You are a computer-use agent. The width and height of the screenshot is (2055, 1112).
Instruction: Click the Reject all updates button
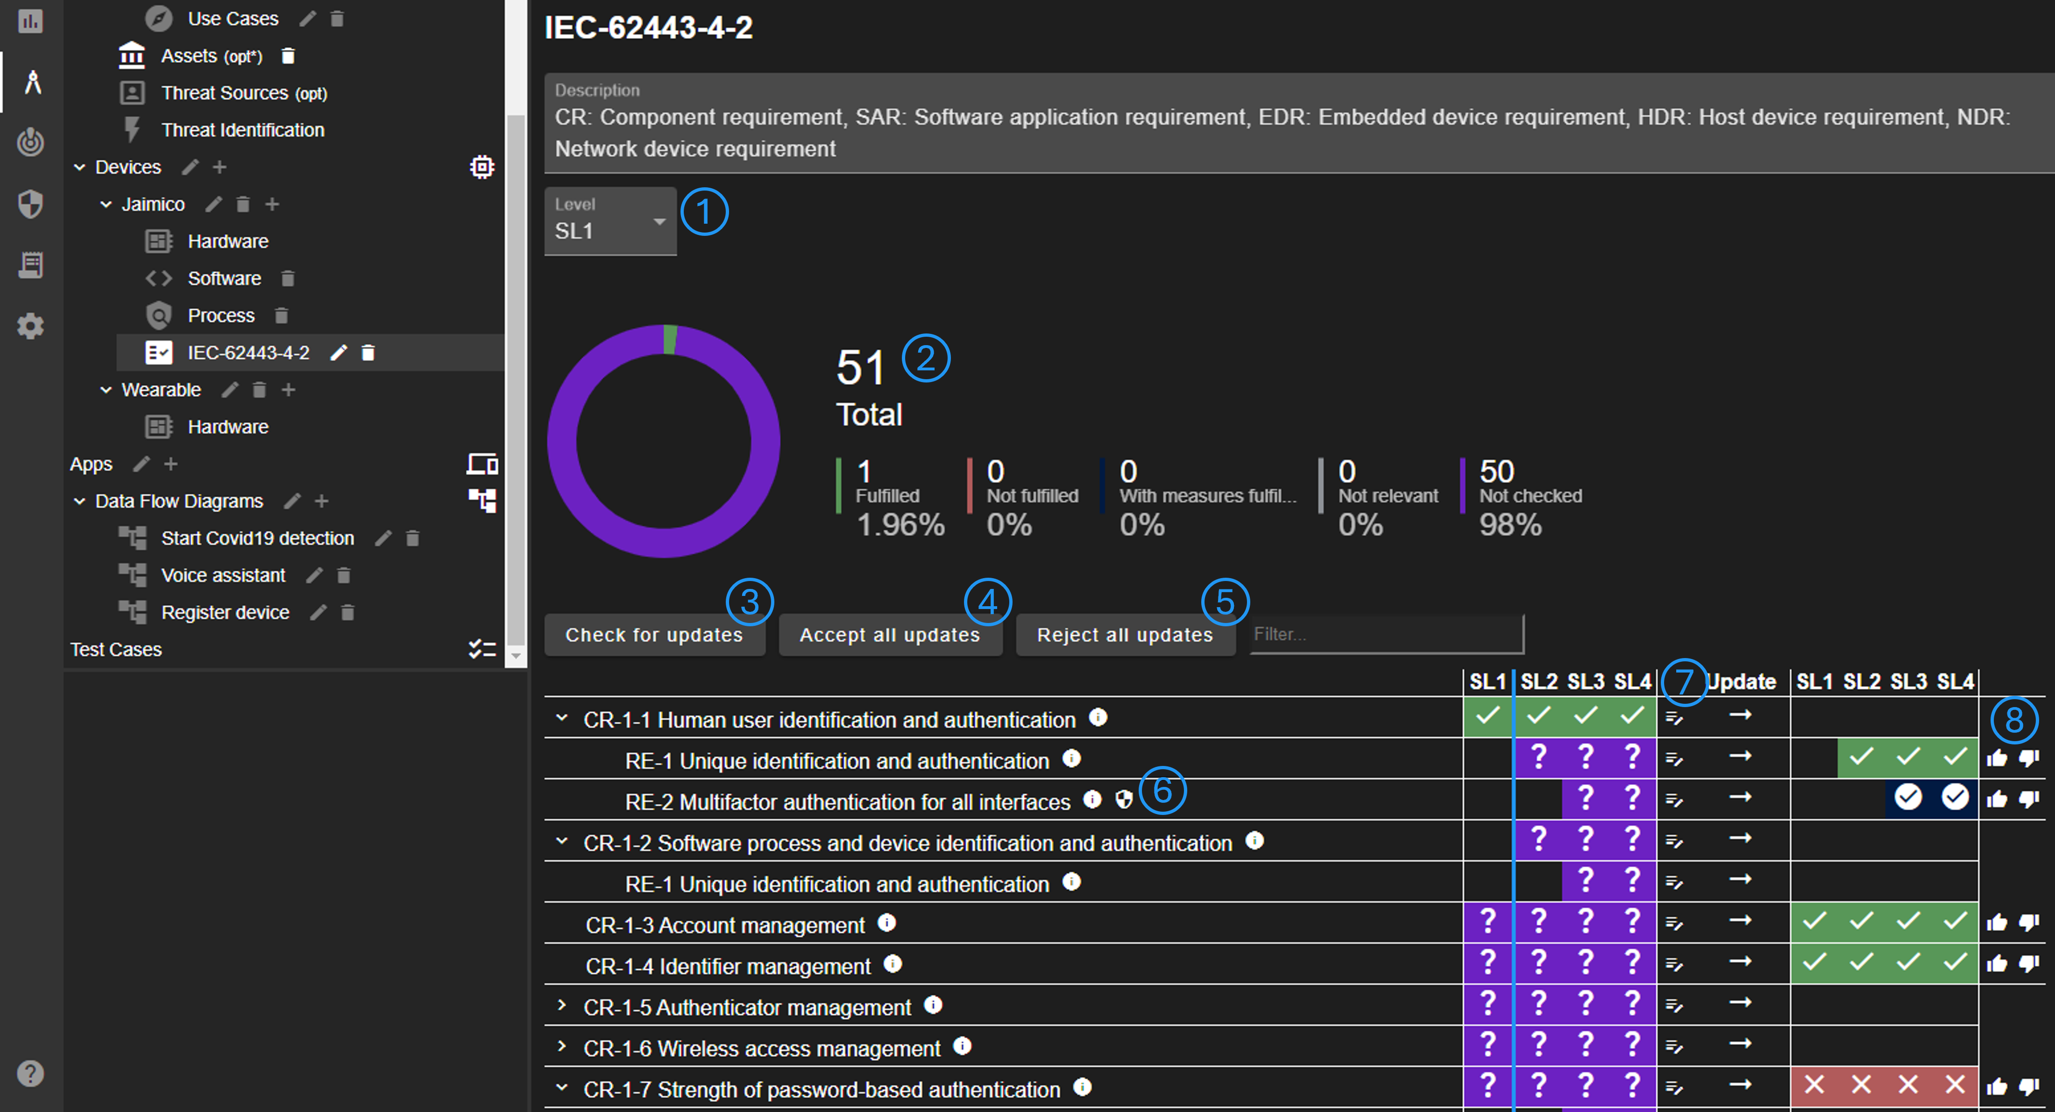point(1125,635)
